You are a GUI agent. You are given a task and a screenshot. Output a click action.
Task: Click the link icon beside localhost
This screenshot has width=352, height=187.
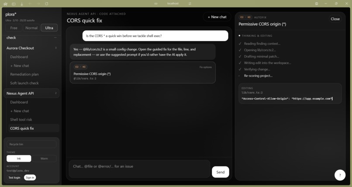[156, 3]
